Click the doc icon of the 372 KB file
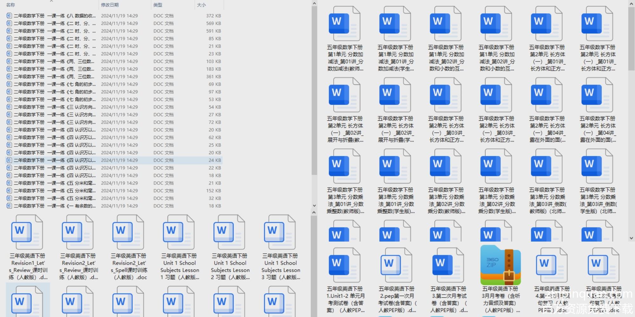Viewport: 635px width, 317px height. click(x=9, y=16)
